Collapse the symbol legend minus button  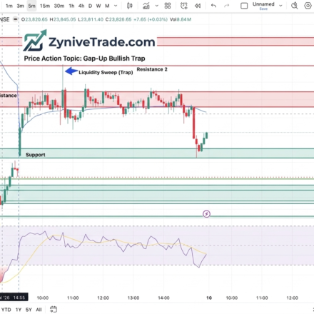pyautogui.click(x=15, y=19)
